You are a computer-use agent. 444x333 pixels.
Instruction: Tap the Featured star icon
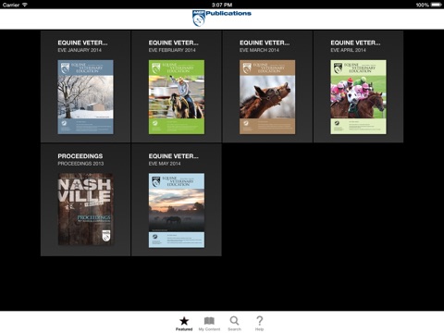coord(184,321)
